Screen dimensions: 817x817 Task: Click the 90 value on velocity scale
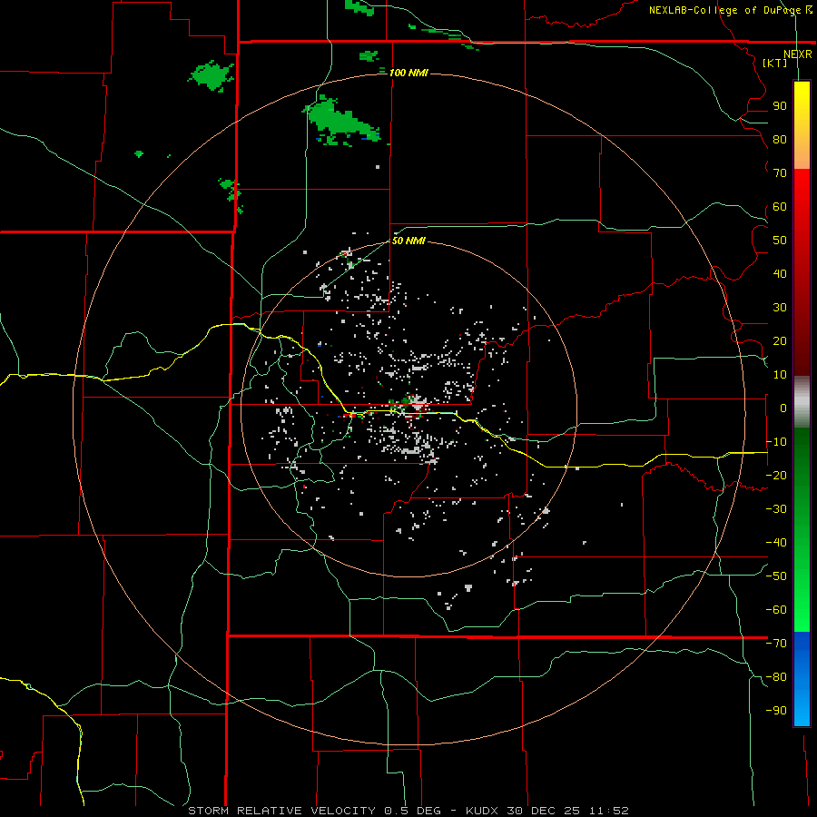pyautogui.click(x=780, y=106)
